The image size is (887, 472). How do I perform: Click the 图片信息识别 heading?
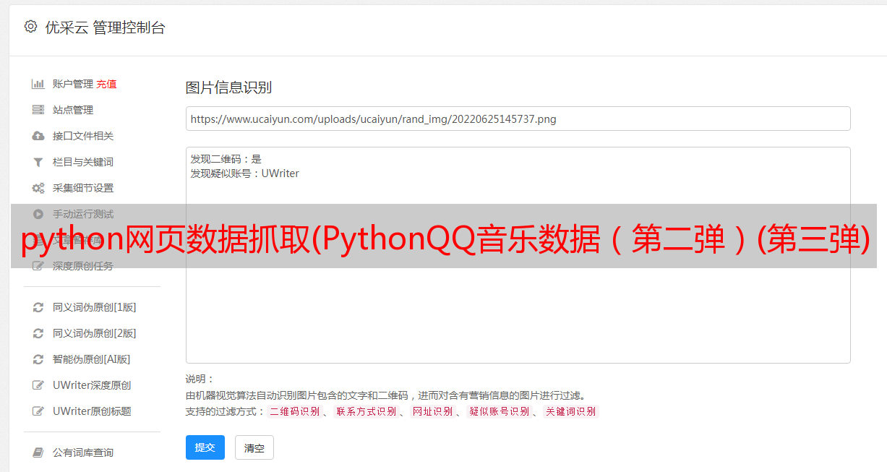pos(228,87)
